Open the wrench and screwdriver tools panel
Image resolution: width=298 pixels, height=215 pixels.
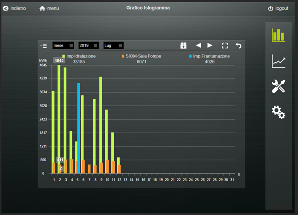[x=278, y=86]
